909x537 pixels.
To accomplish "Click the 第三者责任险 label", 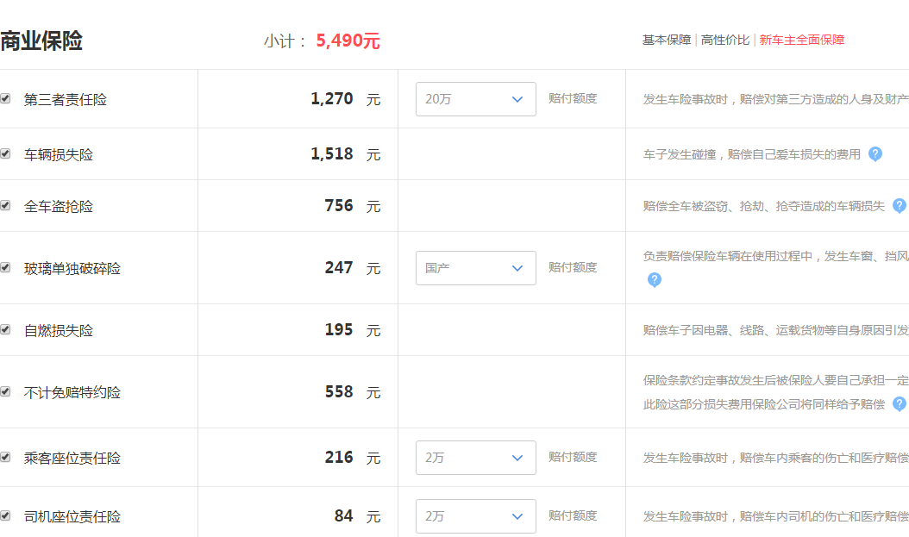I will pyautogui.click(x=65, y=100).
